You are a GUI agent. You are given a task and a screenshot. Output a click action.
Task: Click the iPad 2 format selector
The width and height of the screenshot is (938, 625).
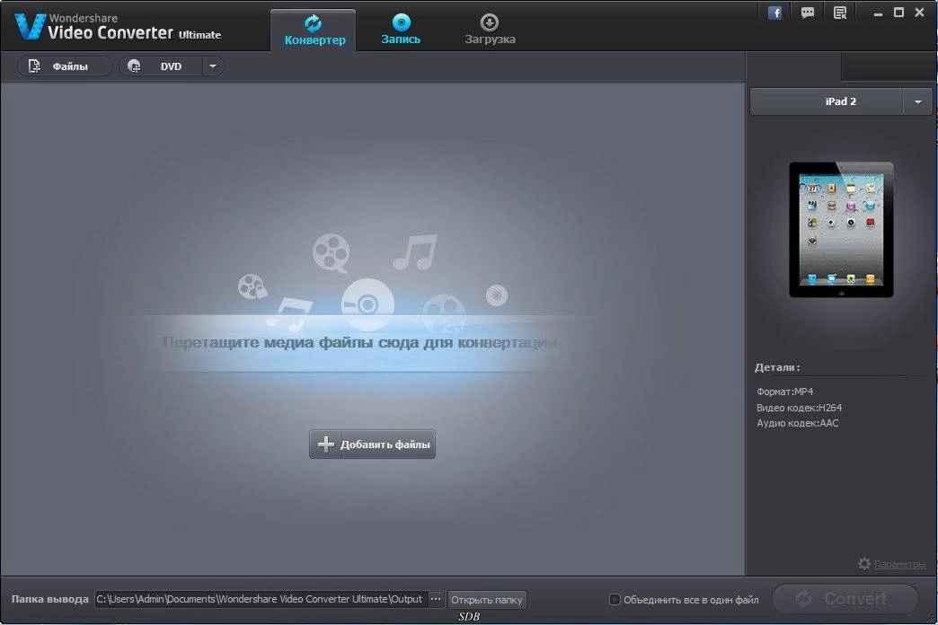827,101
